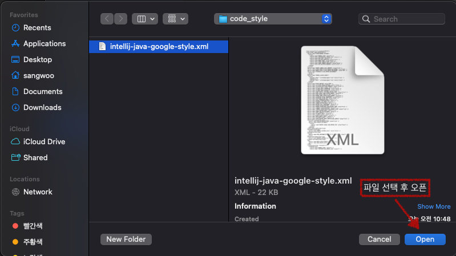Select the orange 주황색 tag
Viewport: 456px width, 256px height.
[x=33, y=242]
